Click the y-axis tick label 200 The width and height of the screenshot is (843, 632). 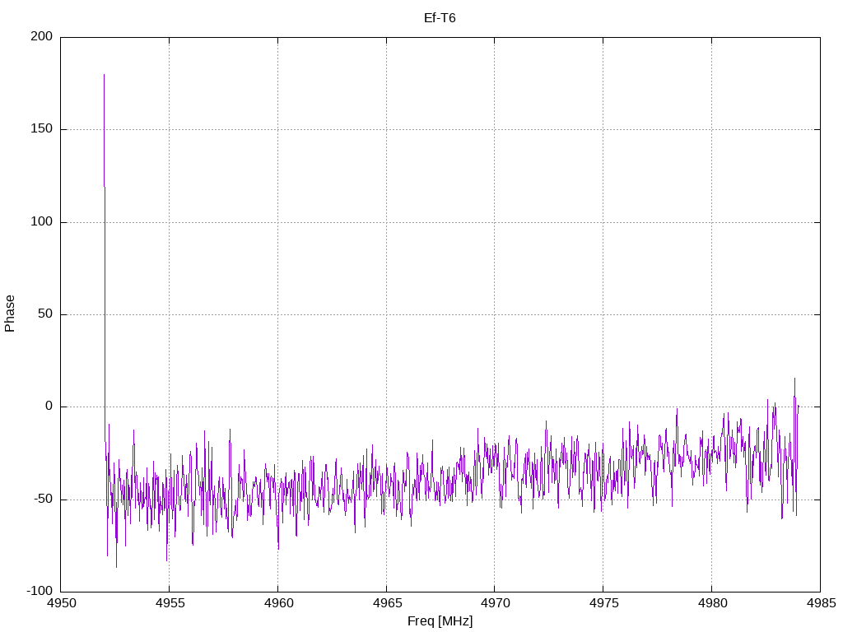coord(42,36)
